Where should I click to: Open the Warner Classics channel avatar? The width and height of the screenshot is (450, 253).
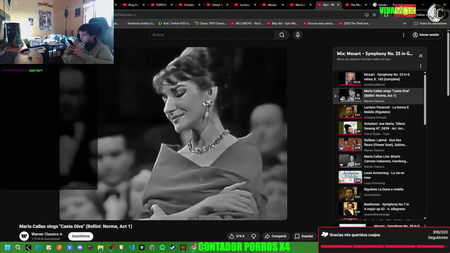click(x=24, y=236)
